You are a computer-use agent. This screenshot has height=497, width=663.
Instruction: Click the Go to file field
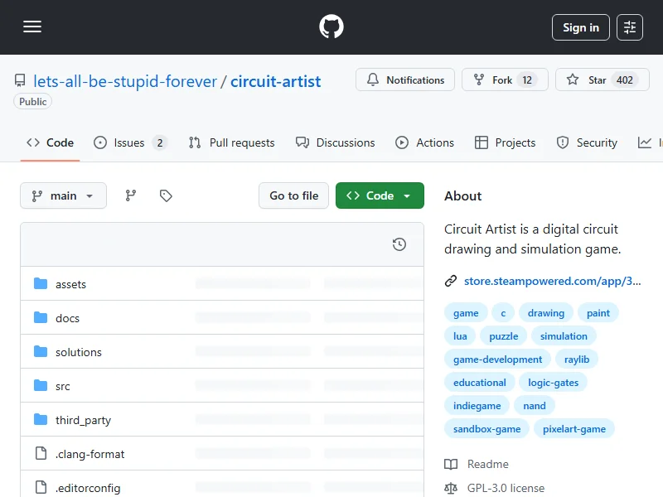293,195
